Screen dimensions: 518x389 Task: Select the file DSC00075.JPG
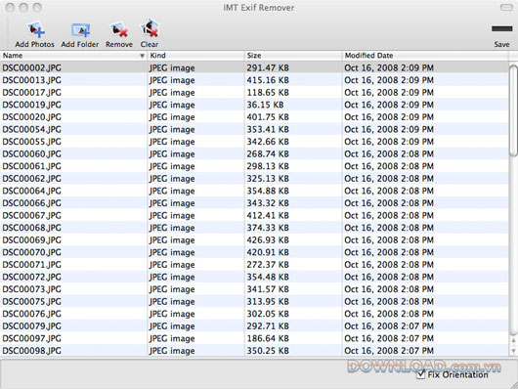(x=254, y=301)
